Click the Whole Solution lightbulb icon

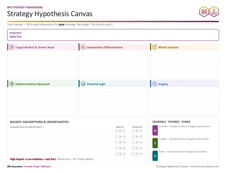click(x=155, y=47)
